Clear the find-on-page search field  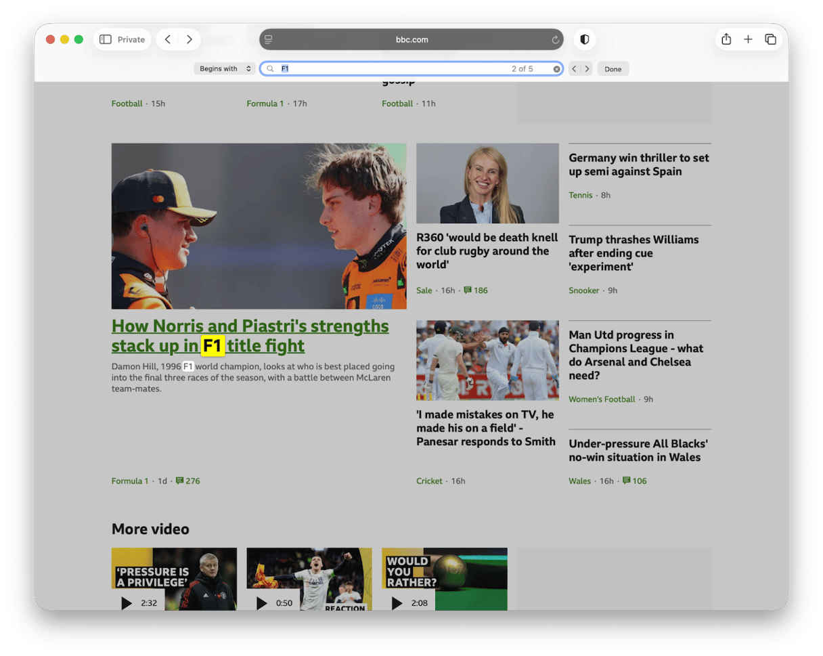[x=556, y=69]
